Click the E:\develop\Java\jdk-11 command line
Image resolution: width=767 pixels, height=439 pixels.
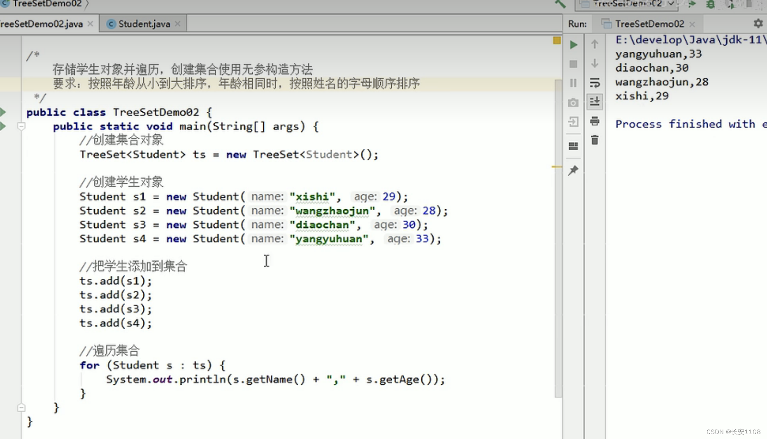[x=691, y=40]
